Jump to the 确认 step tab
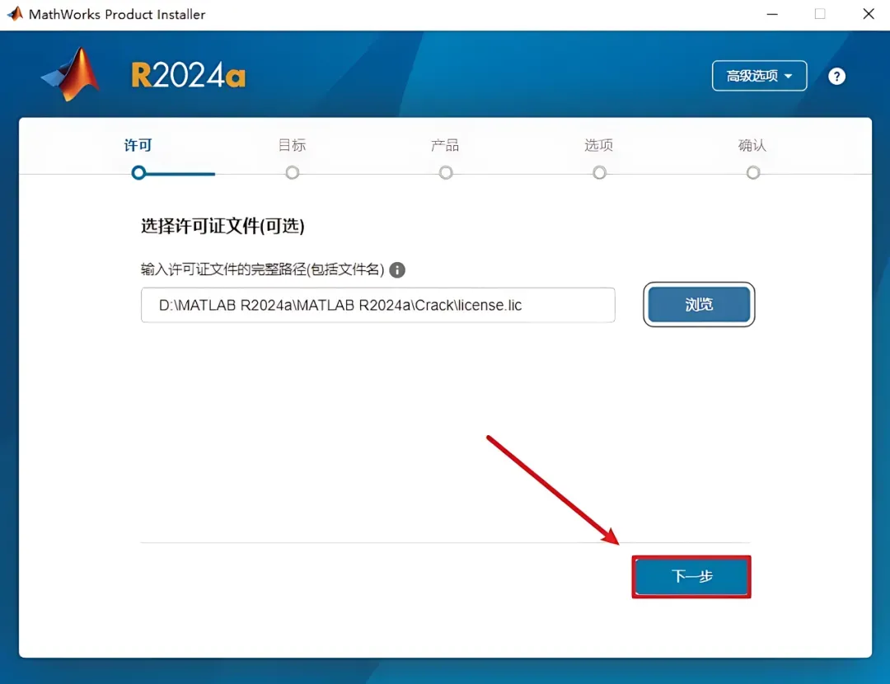This screenshot has width=890, height=684. point(752,145)
